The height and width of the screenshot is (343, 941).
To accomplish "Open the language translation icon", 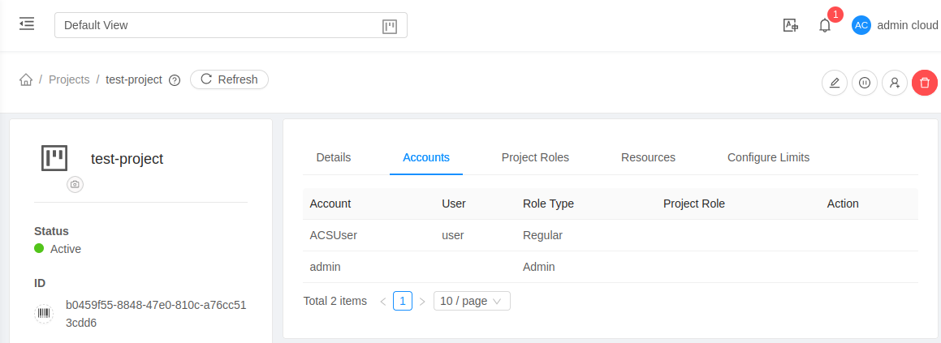I will point(790,25).
